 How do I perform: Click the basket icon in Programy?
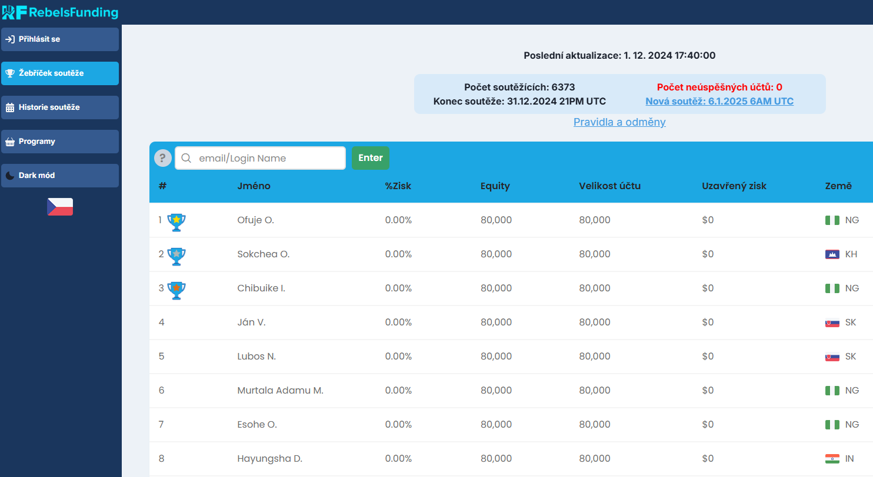tap(10, 142)
